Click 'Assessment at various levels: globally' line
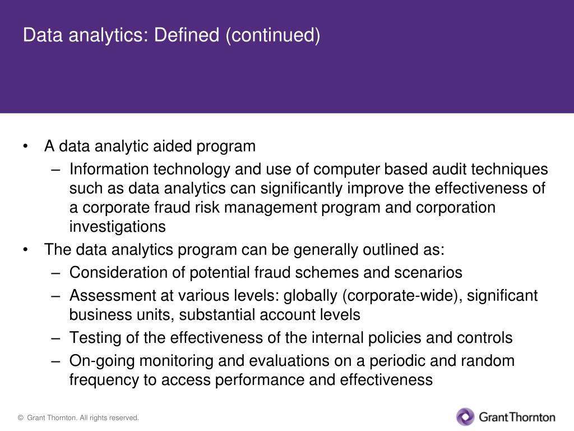Image resolution: width=574 pixels, height=431 pixels. tap(303, 296)
